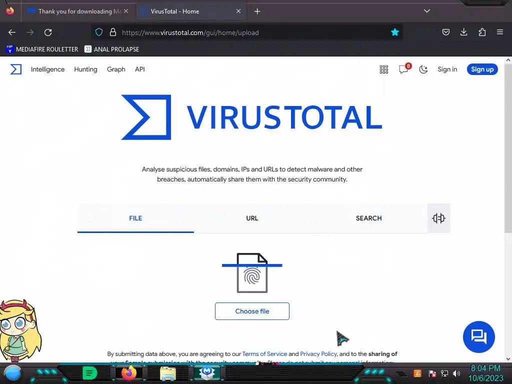Open Hunting in the navbar
This screenshot has width=512, height=384.
pos(85,69)
